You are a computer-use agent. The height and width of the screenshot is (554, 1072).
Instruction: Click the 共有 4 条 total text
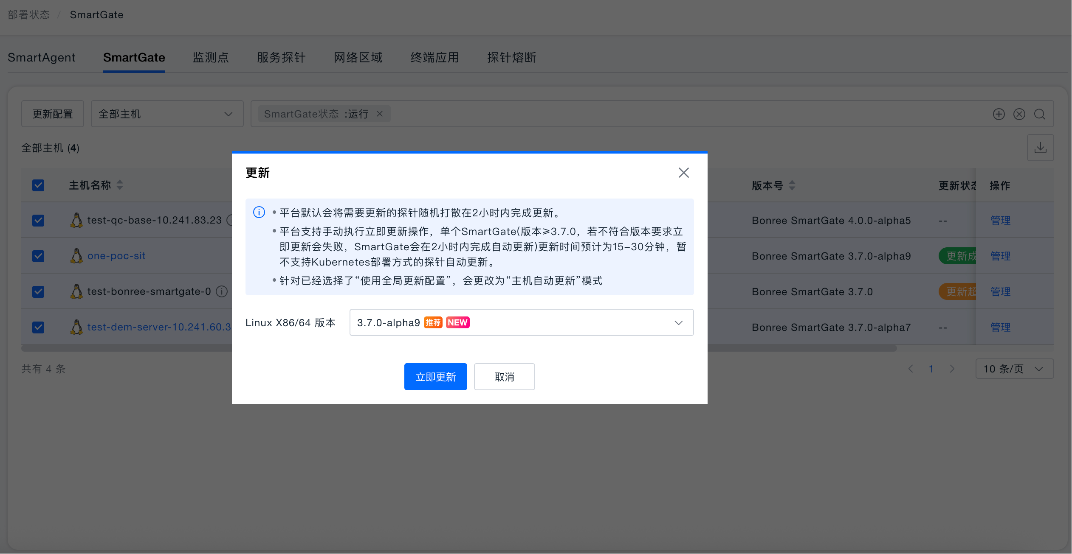click(43, 369)
